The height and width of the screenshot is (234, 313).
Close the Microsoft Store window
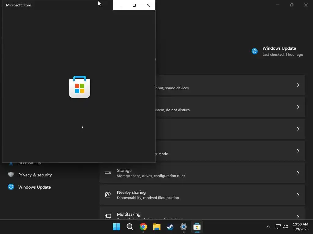click(x=148, y=5)
